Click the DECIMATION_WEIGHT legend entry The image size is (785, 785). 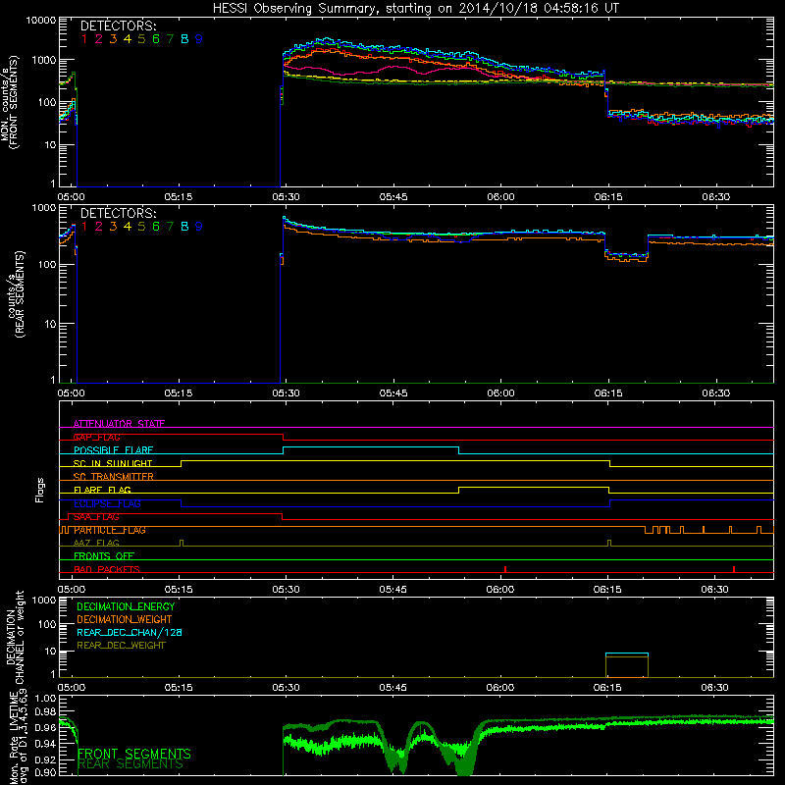[125, 619]
